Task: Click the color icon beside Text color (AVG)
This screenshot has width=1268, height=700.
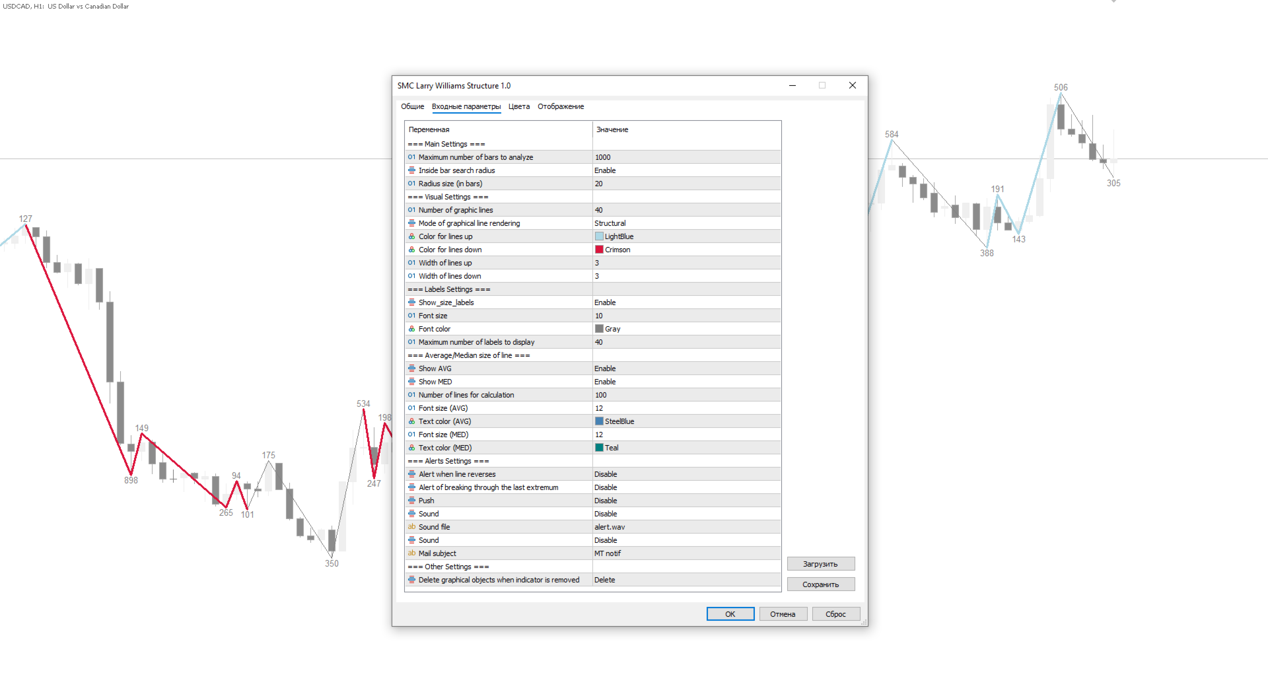Action: [411, 421]
